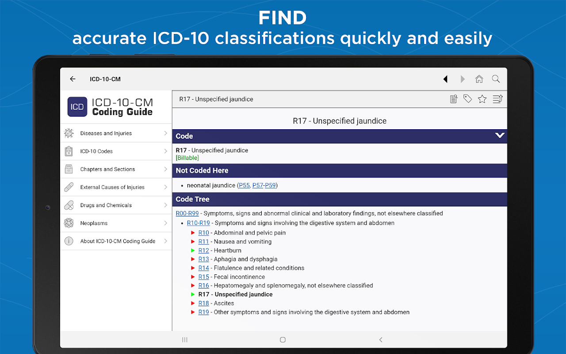Image resolution: width=566 pixels, height=354 pixels.
Task: Tag this entry with the tag icon
Action: click(x=467, y=99)
